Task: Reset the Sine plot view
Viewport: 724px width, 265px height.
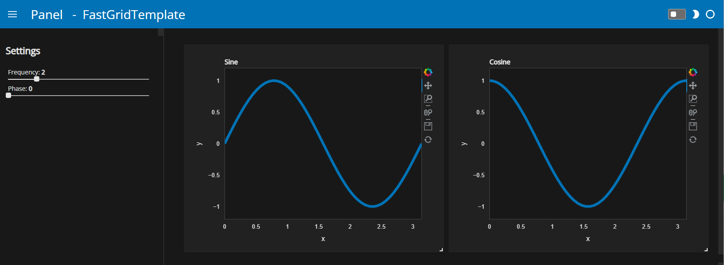Action: coord(428,140)
